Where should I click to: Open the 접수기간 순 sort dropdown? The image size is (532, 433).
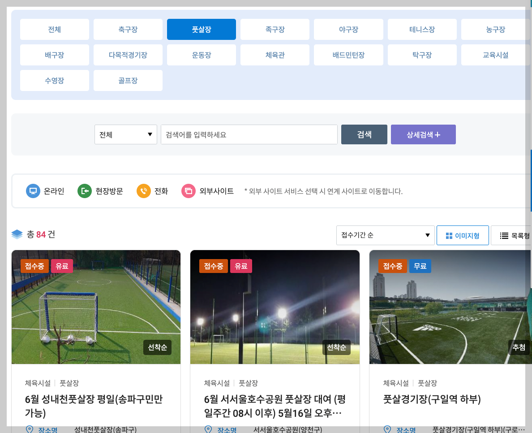[x=385, y=235]
